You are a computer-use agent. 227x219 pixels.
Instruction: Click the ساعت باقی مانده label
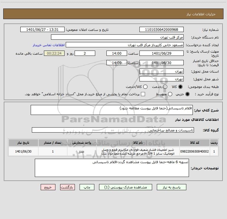[29, 54]
